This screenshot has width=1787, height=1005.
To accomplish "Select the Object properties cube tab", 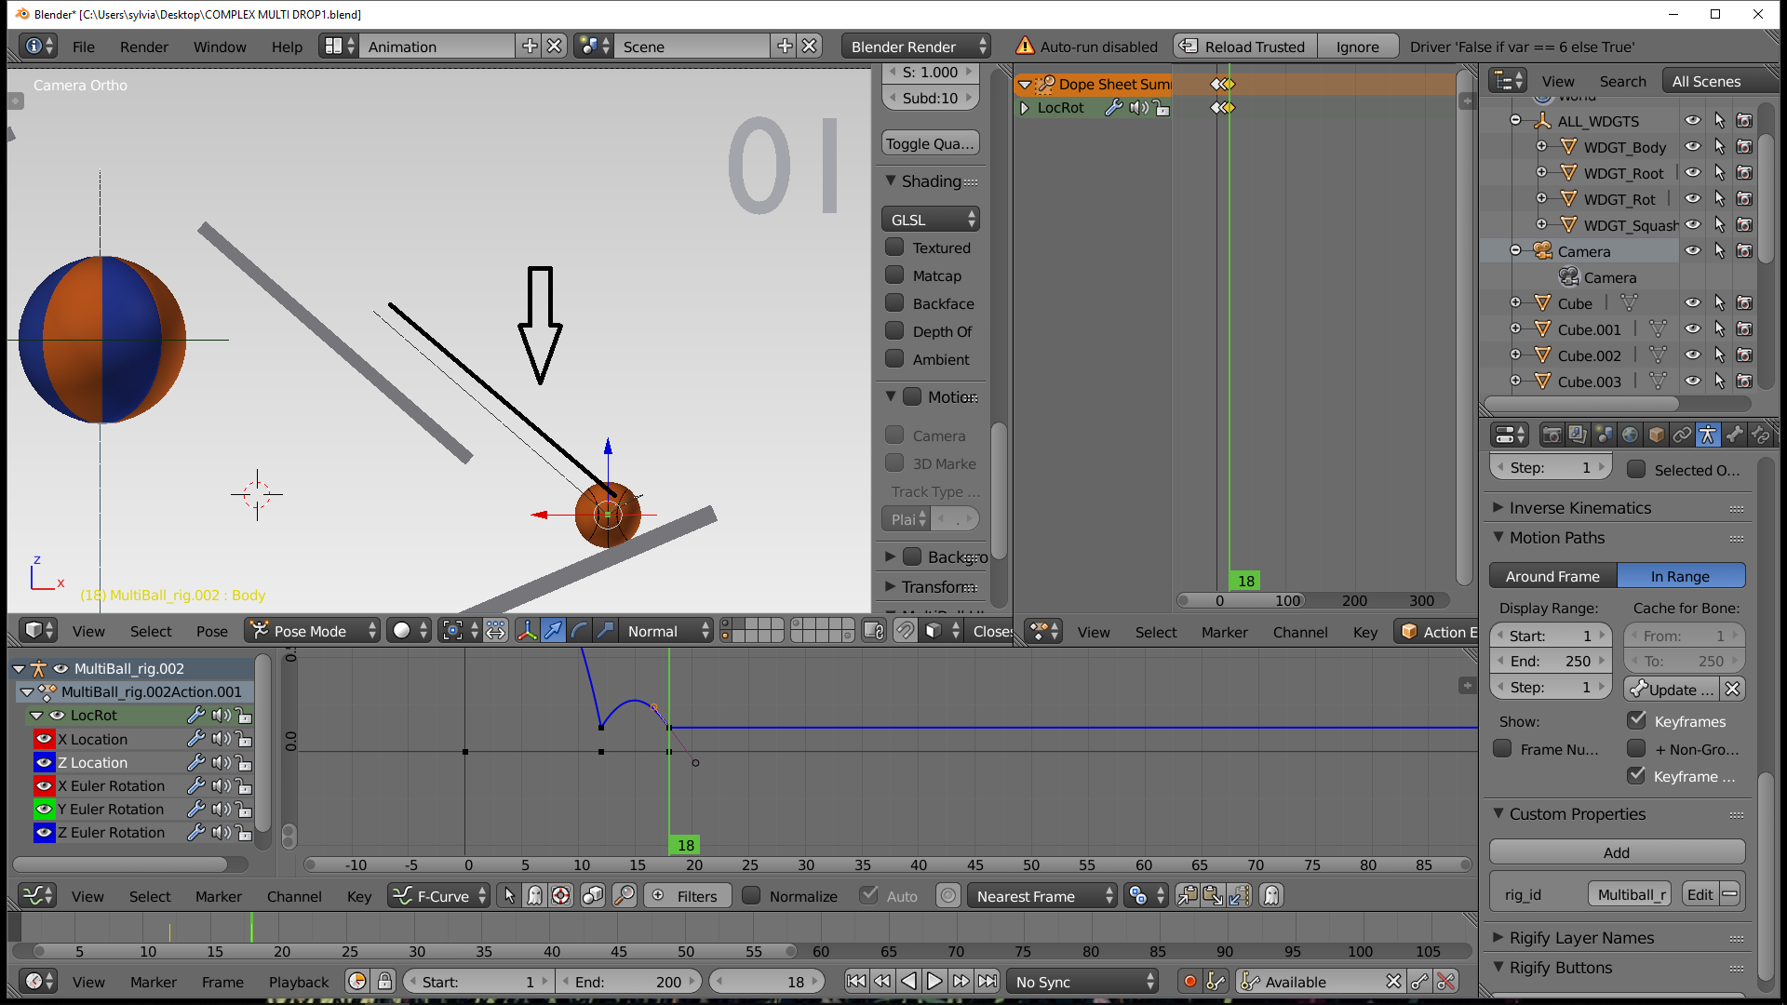I will 1657,435.
